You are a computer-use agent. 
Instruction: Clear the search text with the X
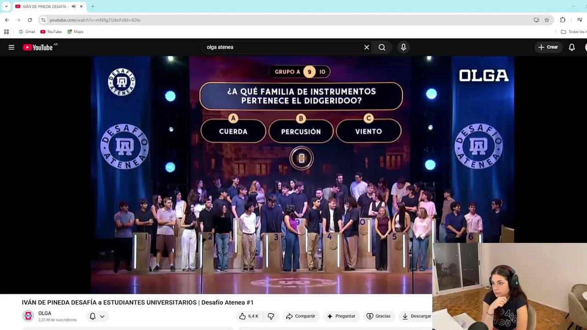[366, 47]
